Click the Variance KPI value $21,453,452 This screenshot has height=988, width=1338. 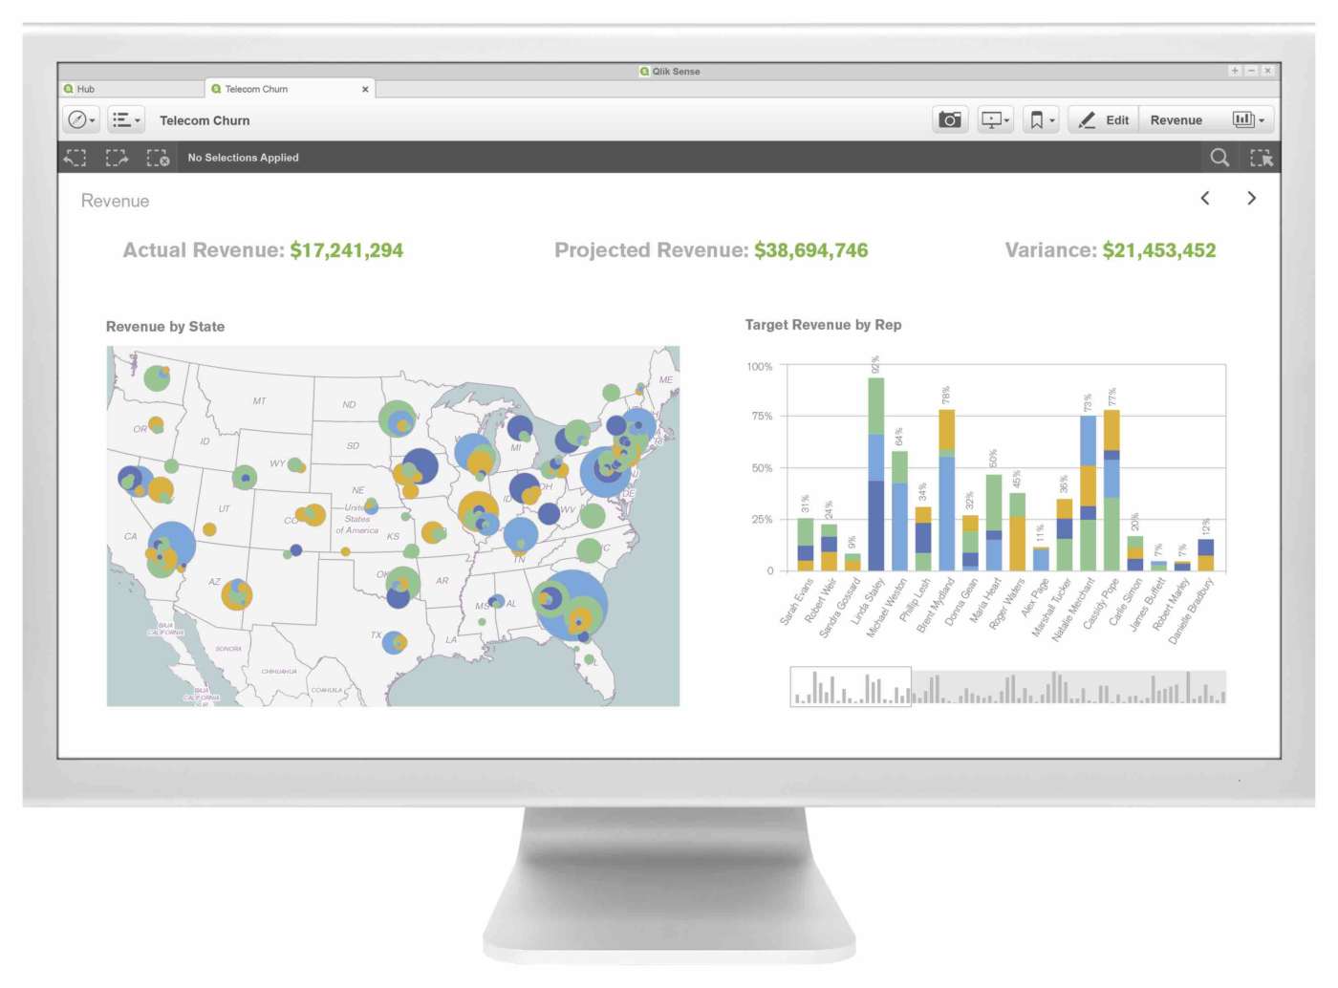1159,250
